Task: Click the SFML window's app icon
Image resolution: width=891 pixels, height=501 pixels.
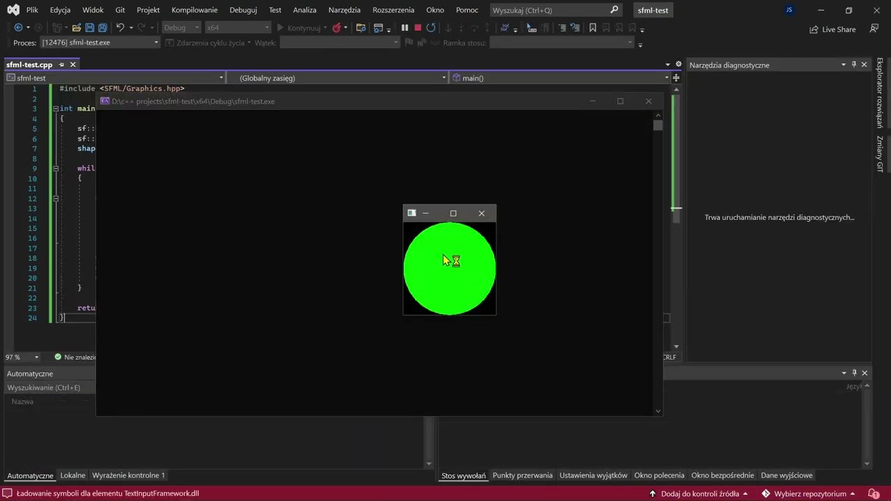Action: (411, 213)
